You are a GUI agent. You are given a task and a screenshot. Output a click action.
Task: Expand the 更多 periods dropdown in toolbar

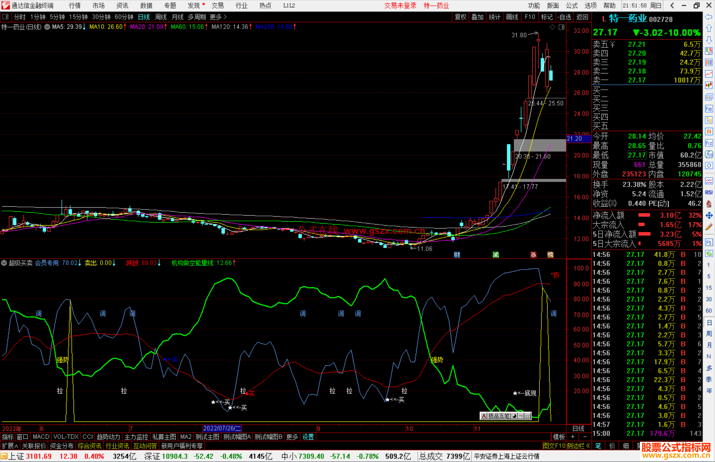click(218, 17)
